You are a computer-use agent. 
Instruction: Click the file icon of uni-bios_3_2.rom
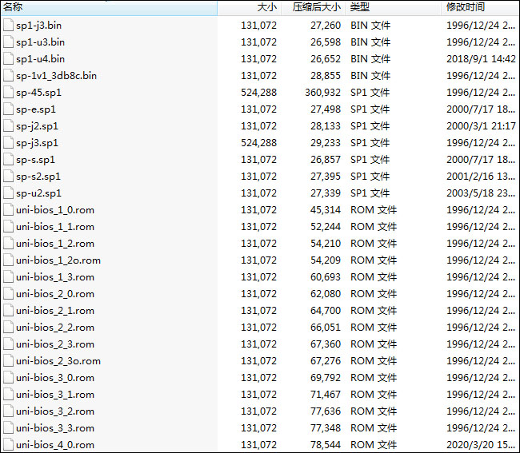pos(8,411)
